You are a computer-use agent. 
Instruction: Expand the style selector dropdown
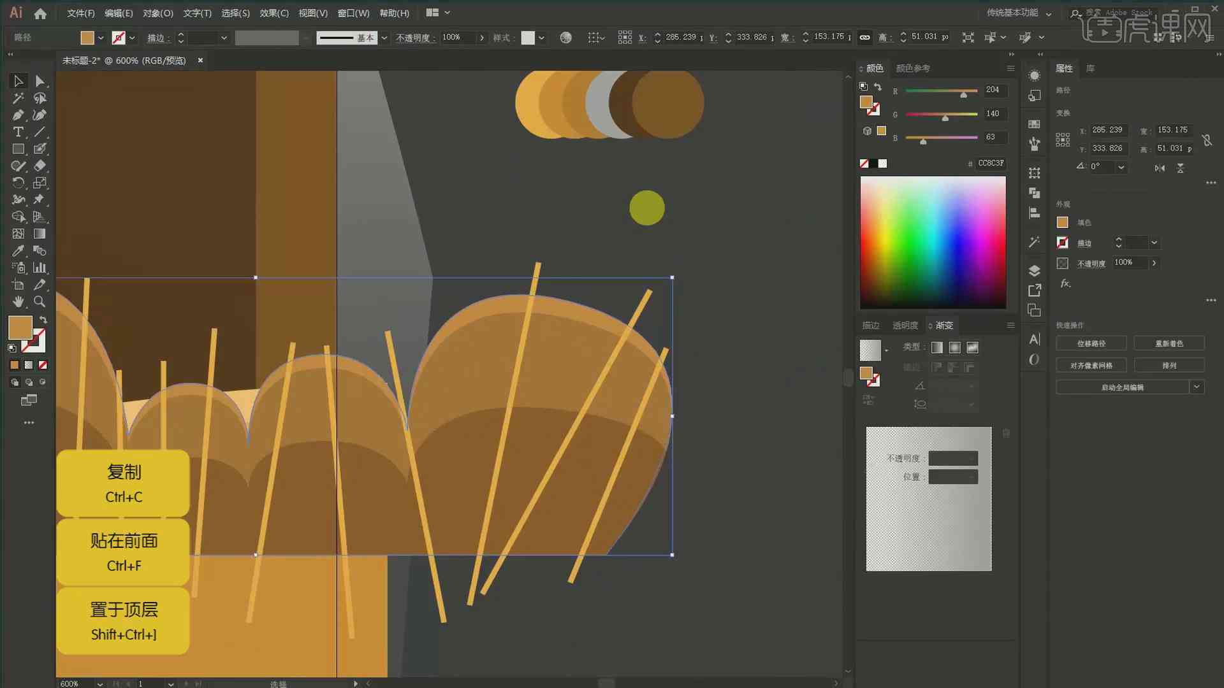pyautogui.click(x=544, y=37)
